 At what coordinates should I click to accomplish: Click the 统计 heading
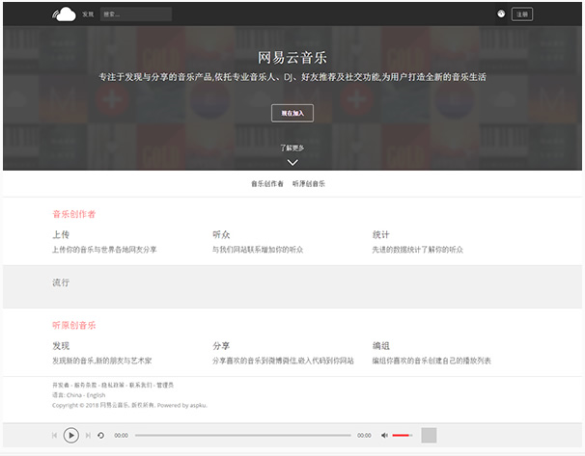pos(381,234)
